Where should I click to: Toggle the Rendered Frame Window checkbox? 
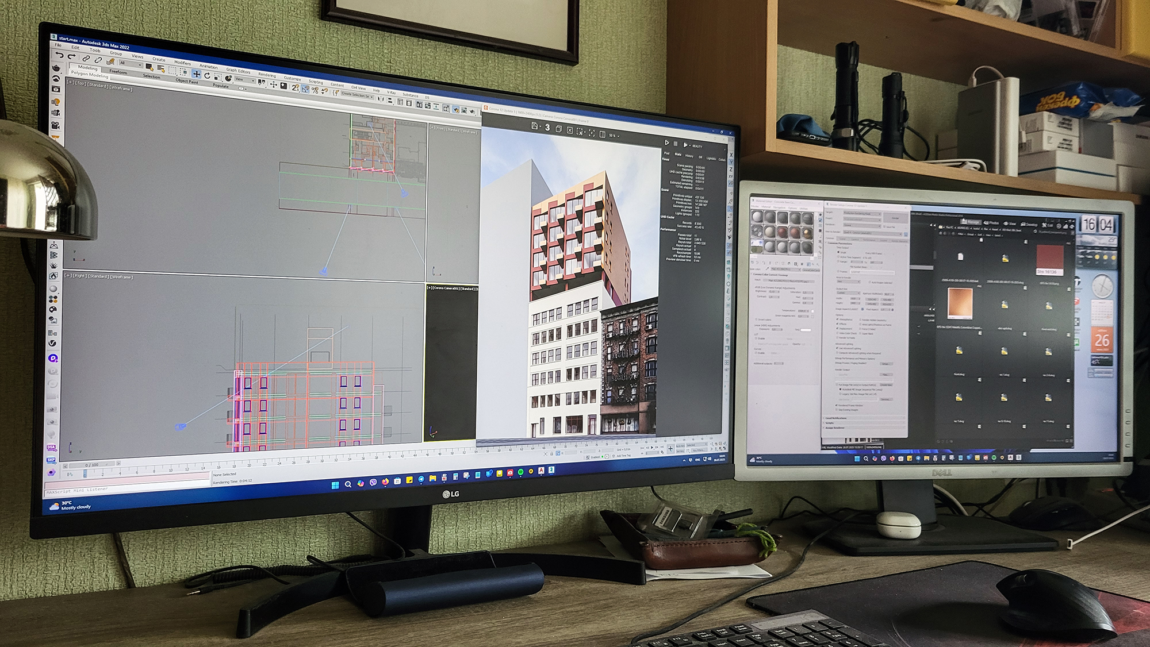pyautogui.click(x=837, y=405)
